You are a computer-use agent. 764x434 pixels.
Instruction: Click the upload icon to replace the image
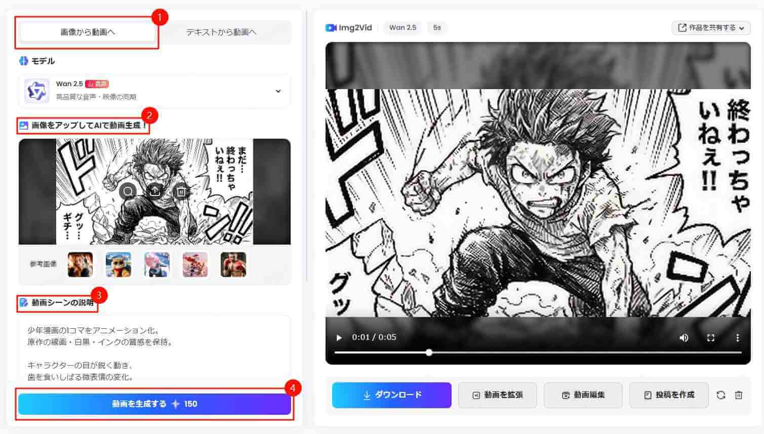tap(155, 191)
